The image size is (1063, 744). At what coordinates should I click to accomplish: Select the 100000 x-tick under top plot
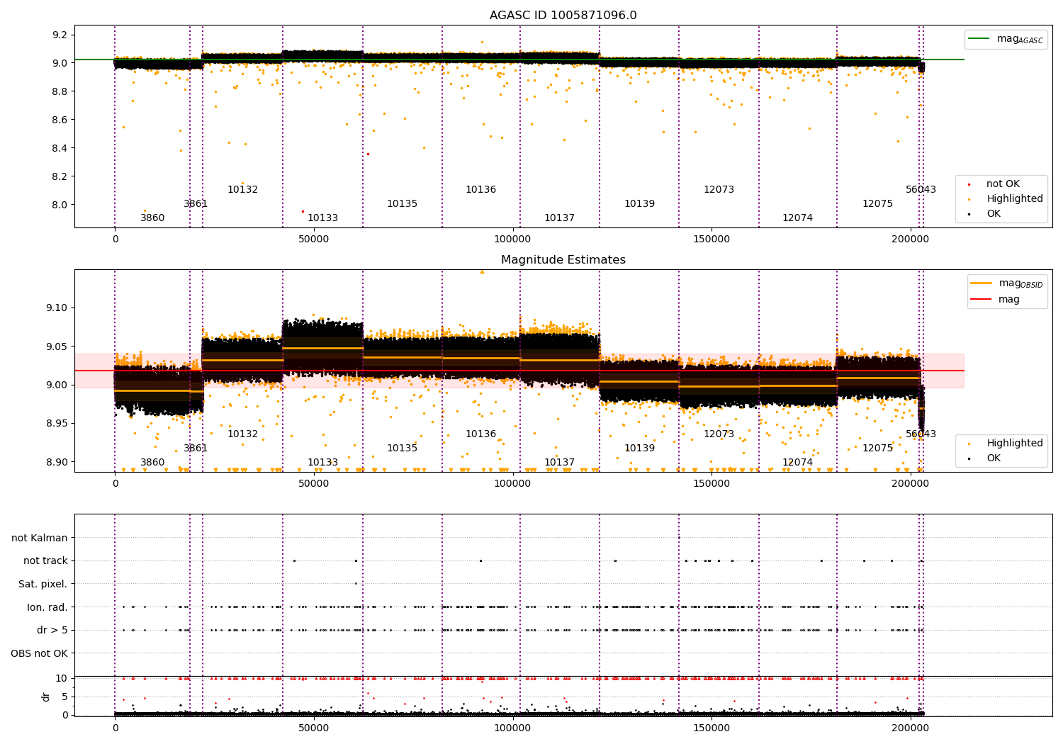(512, 239)
